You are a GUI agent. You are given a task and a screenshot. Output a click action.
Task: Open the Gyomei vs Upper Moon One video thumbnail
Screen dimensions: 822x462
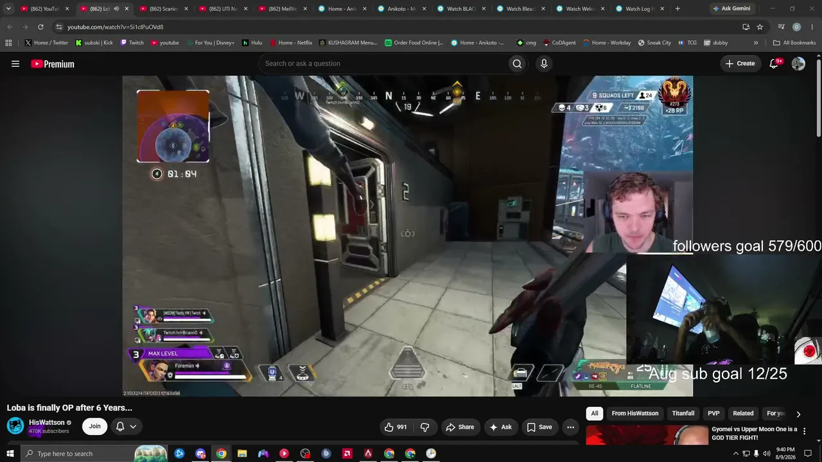click(646, 435)
